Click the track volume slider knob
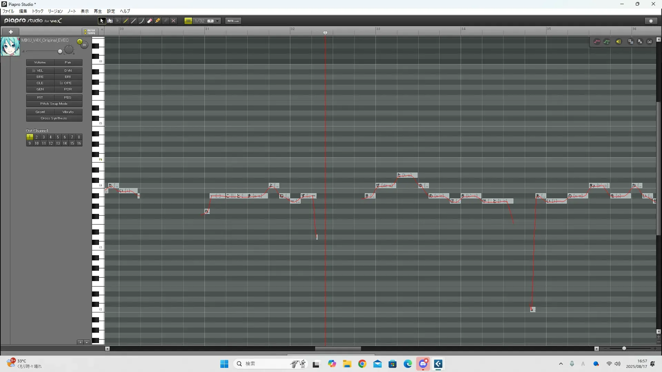Viewport: 662px width, 372px height. click(x=60, y=52)
